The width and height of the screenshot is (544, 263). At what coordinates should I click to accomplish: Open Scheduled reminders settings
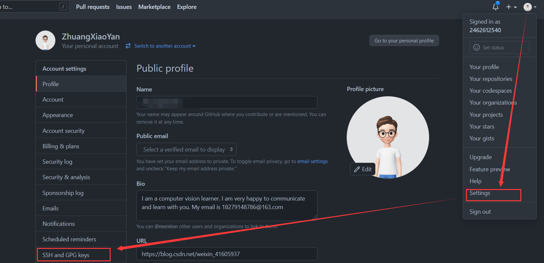(x=81, y=239)
